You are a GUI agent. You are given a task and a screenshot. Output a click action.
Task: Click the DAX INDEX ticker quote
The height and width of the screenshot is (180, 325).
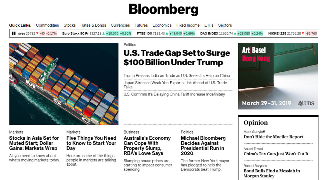tap(231, 33)
